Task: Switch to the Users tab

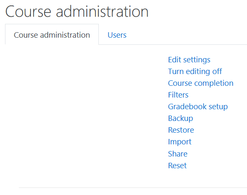Action: pos(117,35)
